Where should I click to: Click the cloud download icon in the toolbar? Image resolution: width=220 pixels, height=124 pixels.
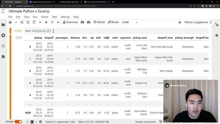pyautogui.click(x=82, y=22)
